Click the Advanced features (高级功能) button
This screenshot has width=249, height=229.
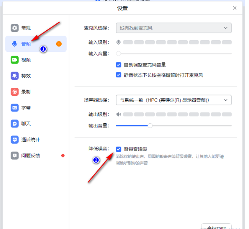click(216, 226)
